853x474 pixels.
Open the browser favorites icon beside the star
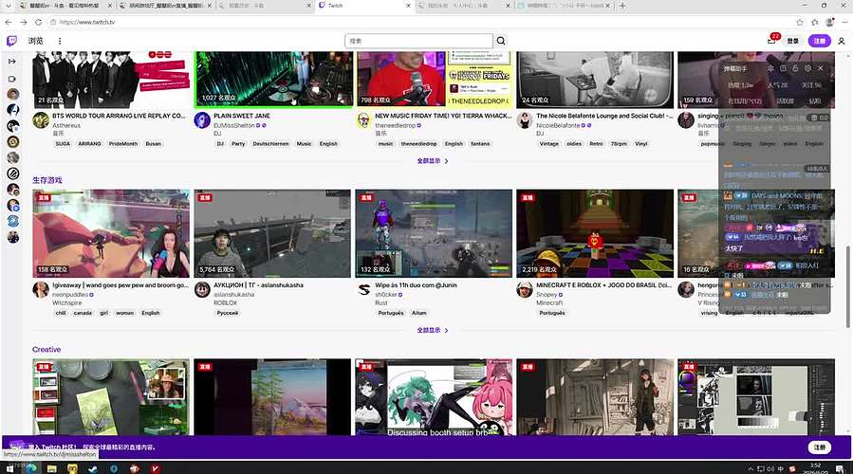[x=814, y=23]
